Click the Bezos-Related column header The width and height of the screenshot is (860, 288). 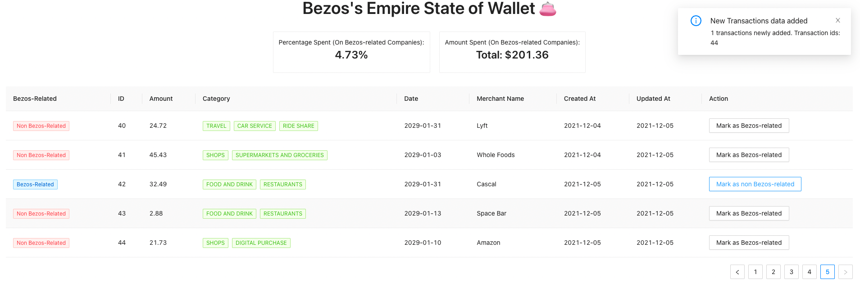[35, 99]
